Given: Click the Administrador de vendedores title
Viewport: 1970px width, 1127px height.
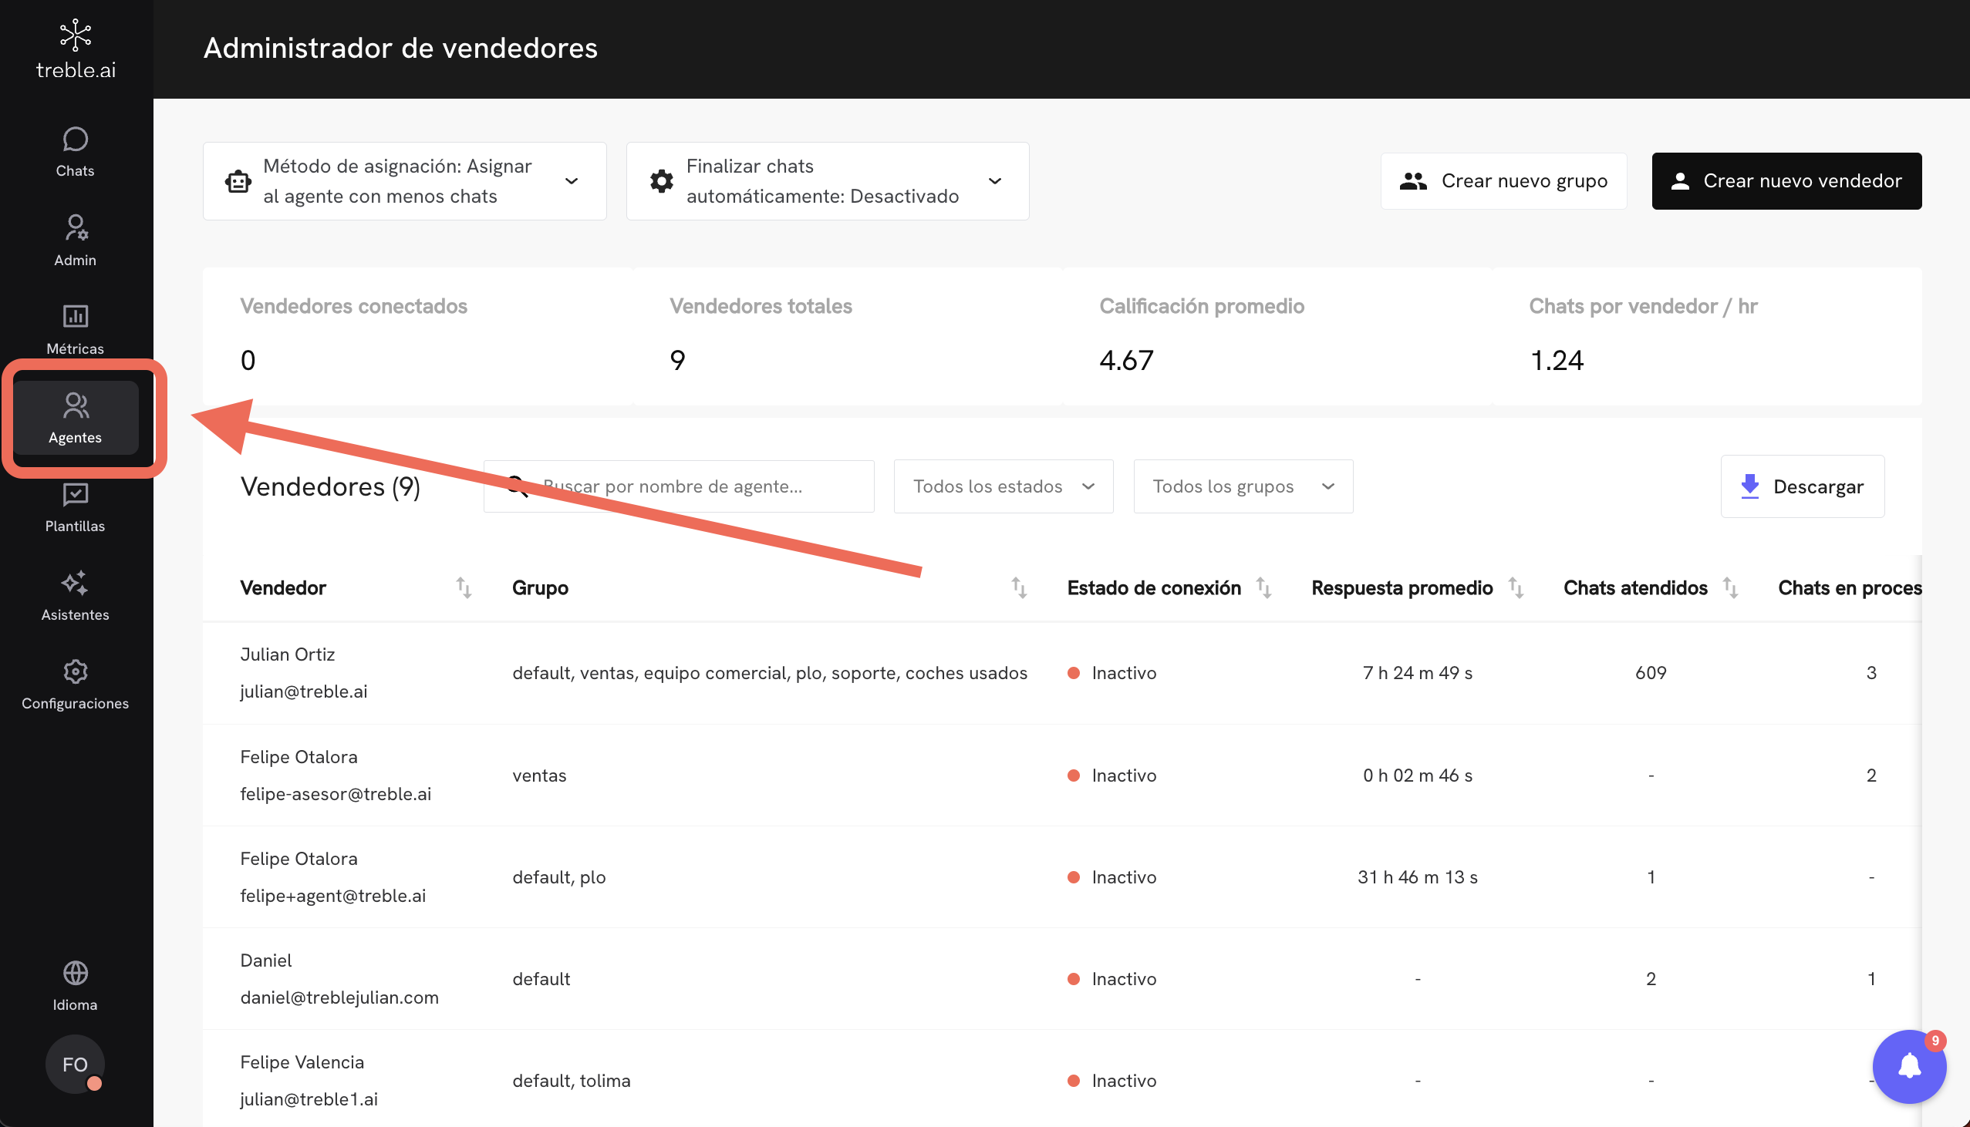Looking at the screenshot, I should [400, 48].
